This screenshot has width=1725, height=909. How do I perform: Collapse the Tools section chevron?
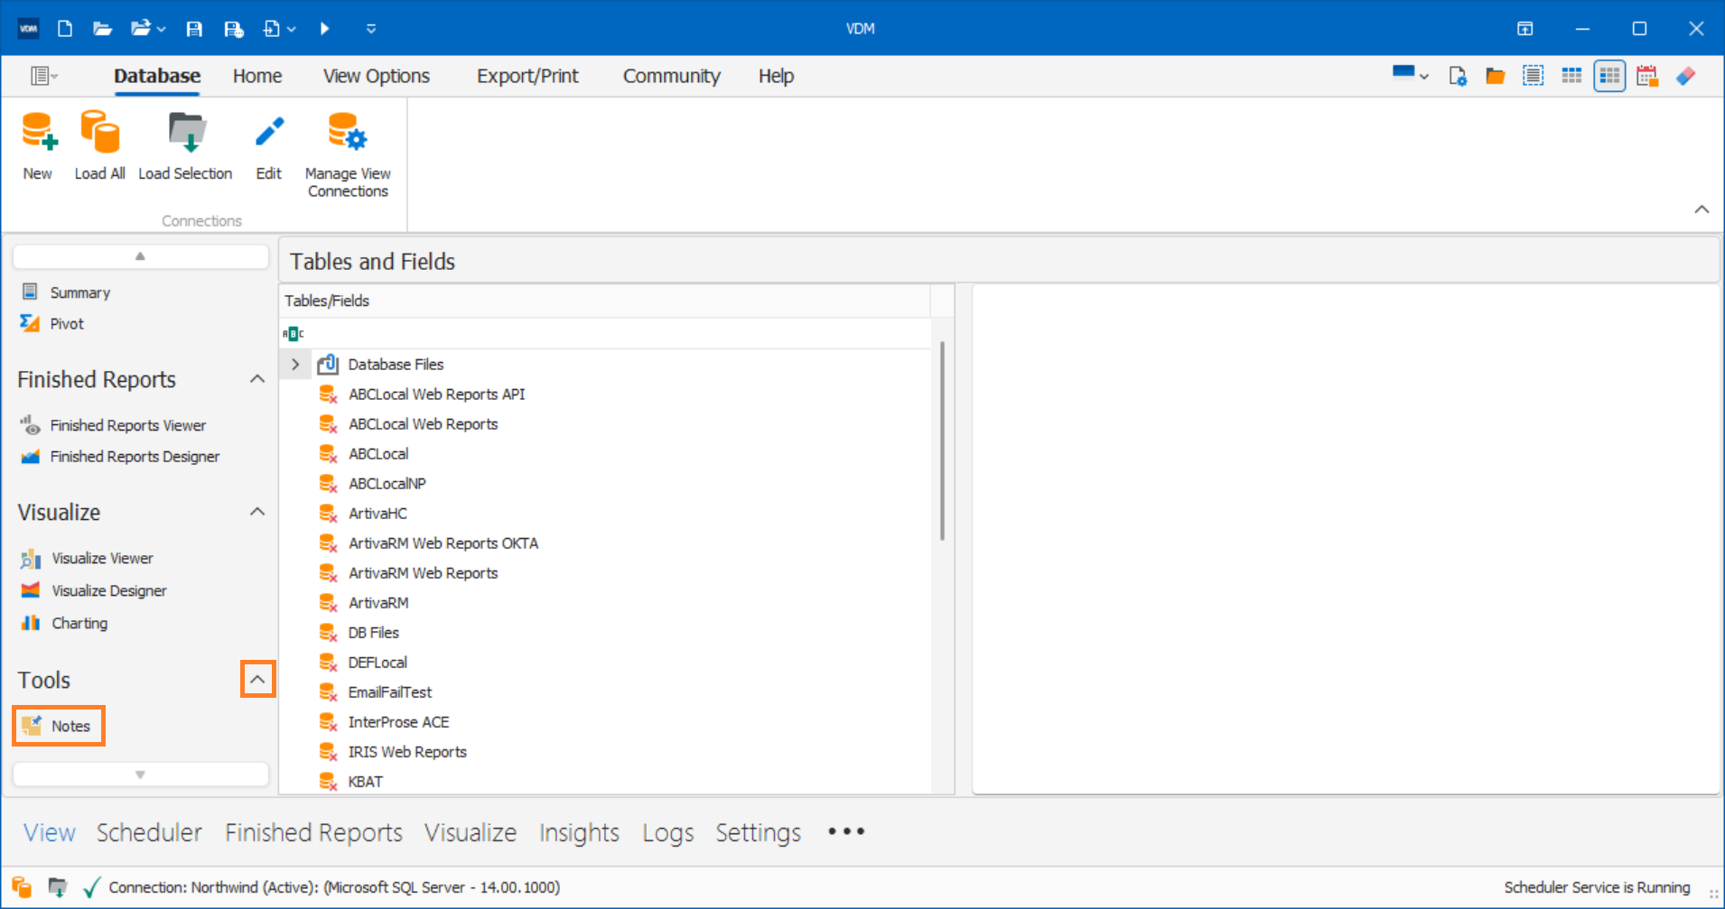(x=257, y=680)
